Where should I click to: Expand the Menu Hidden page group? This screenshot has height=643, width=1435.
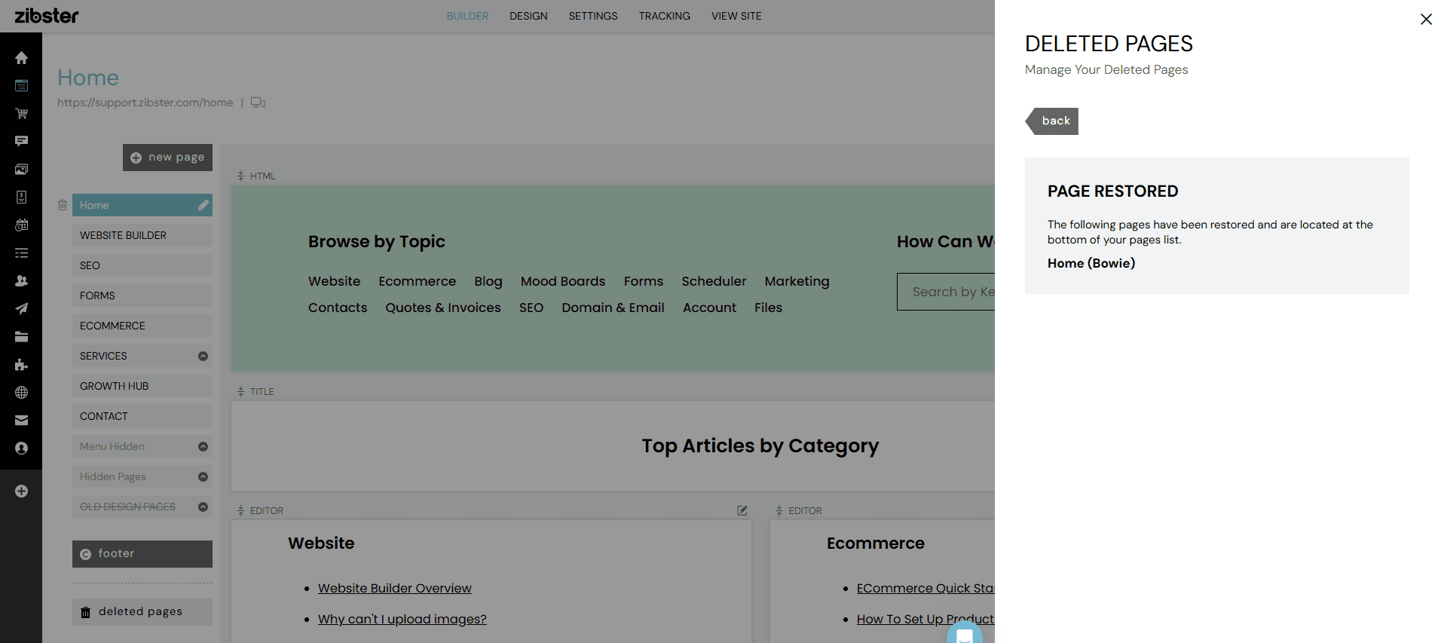[x=203, y=446]
